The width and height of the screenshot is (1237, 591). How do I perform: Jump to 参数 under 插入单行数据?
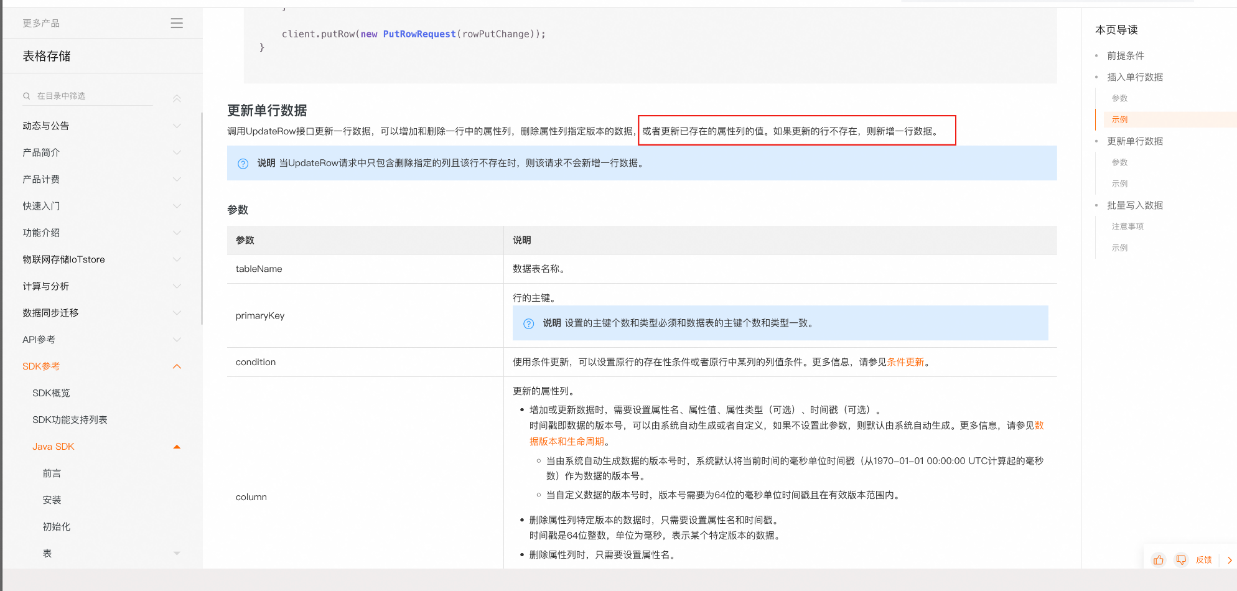pyautogui.click(x=1119, y=98)
